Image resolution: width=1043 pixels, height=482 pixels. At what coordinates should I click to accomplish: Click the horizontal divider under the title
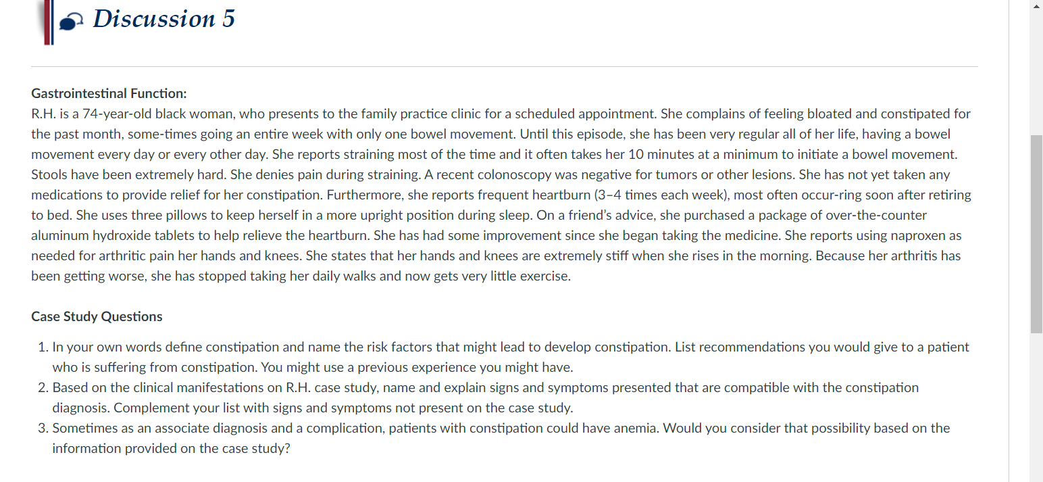click(505, 66)
